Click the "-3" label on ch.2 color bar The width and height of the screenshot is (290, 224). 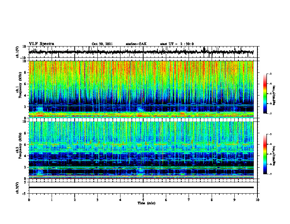pos(270,134)
